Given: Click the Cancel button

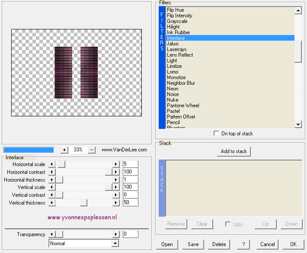Looking at the screenshot, I should click(x=267, y=244).
